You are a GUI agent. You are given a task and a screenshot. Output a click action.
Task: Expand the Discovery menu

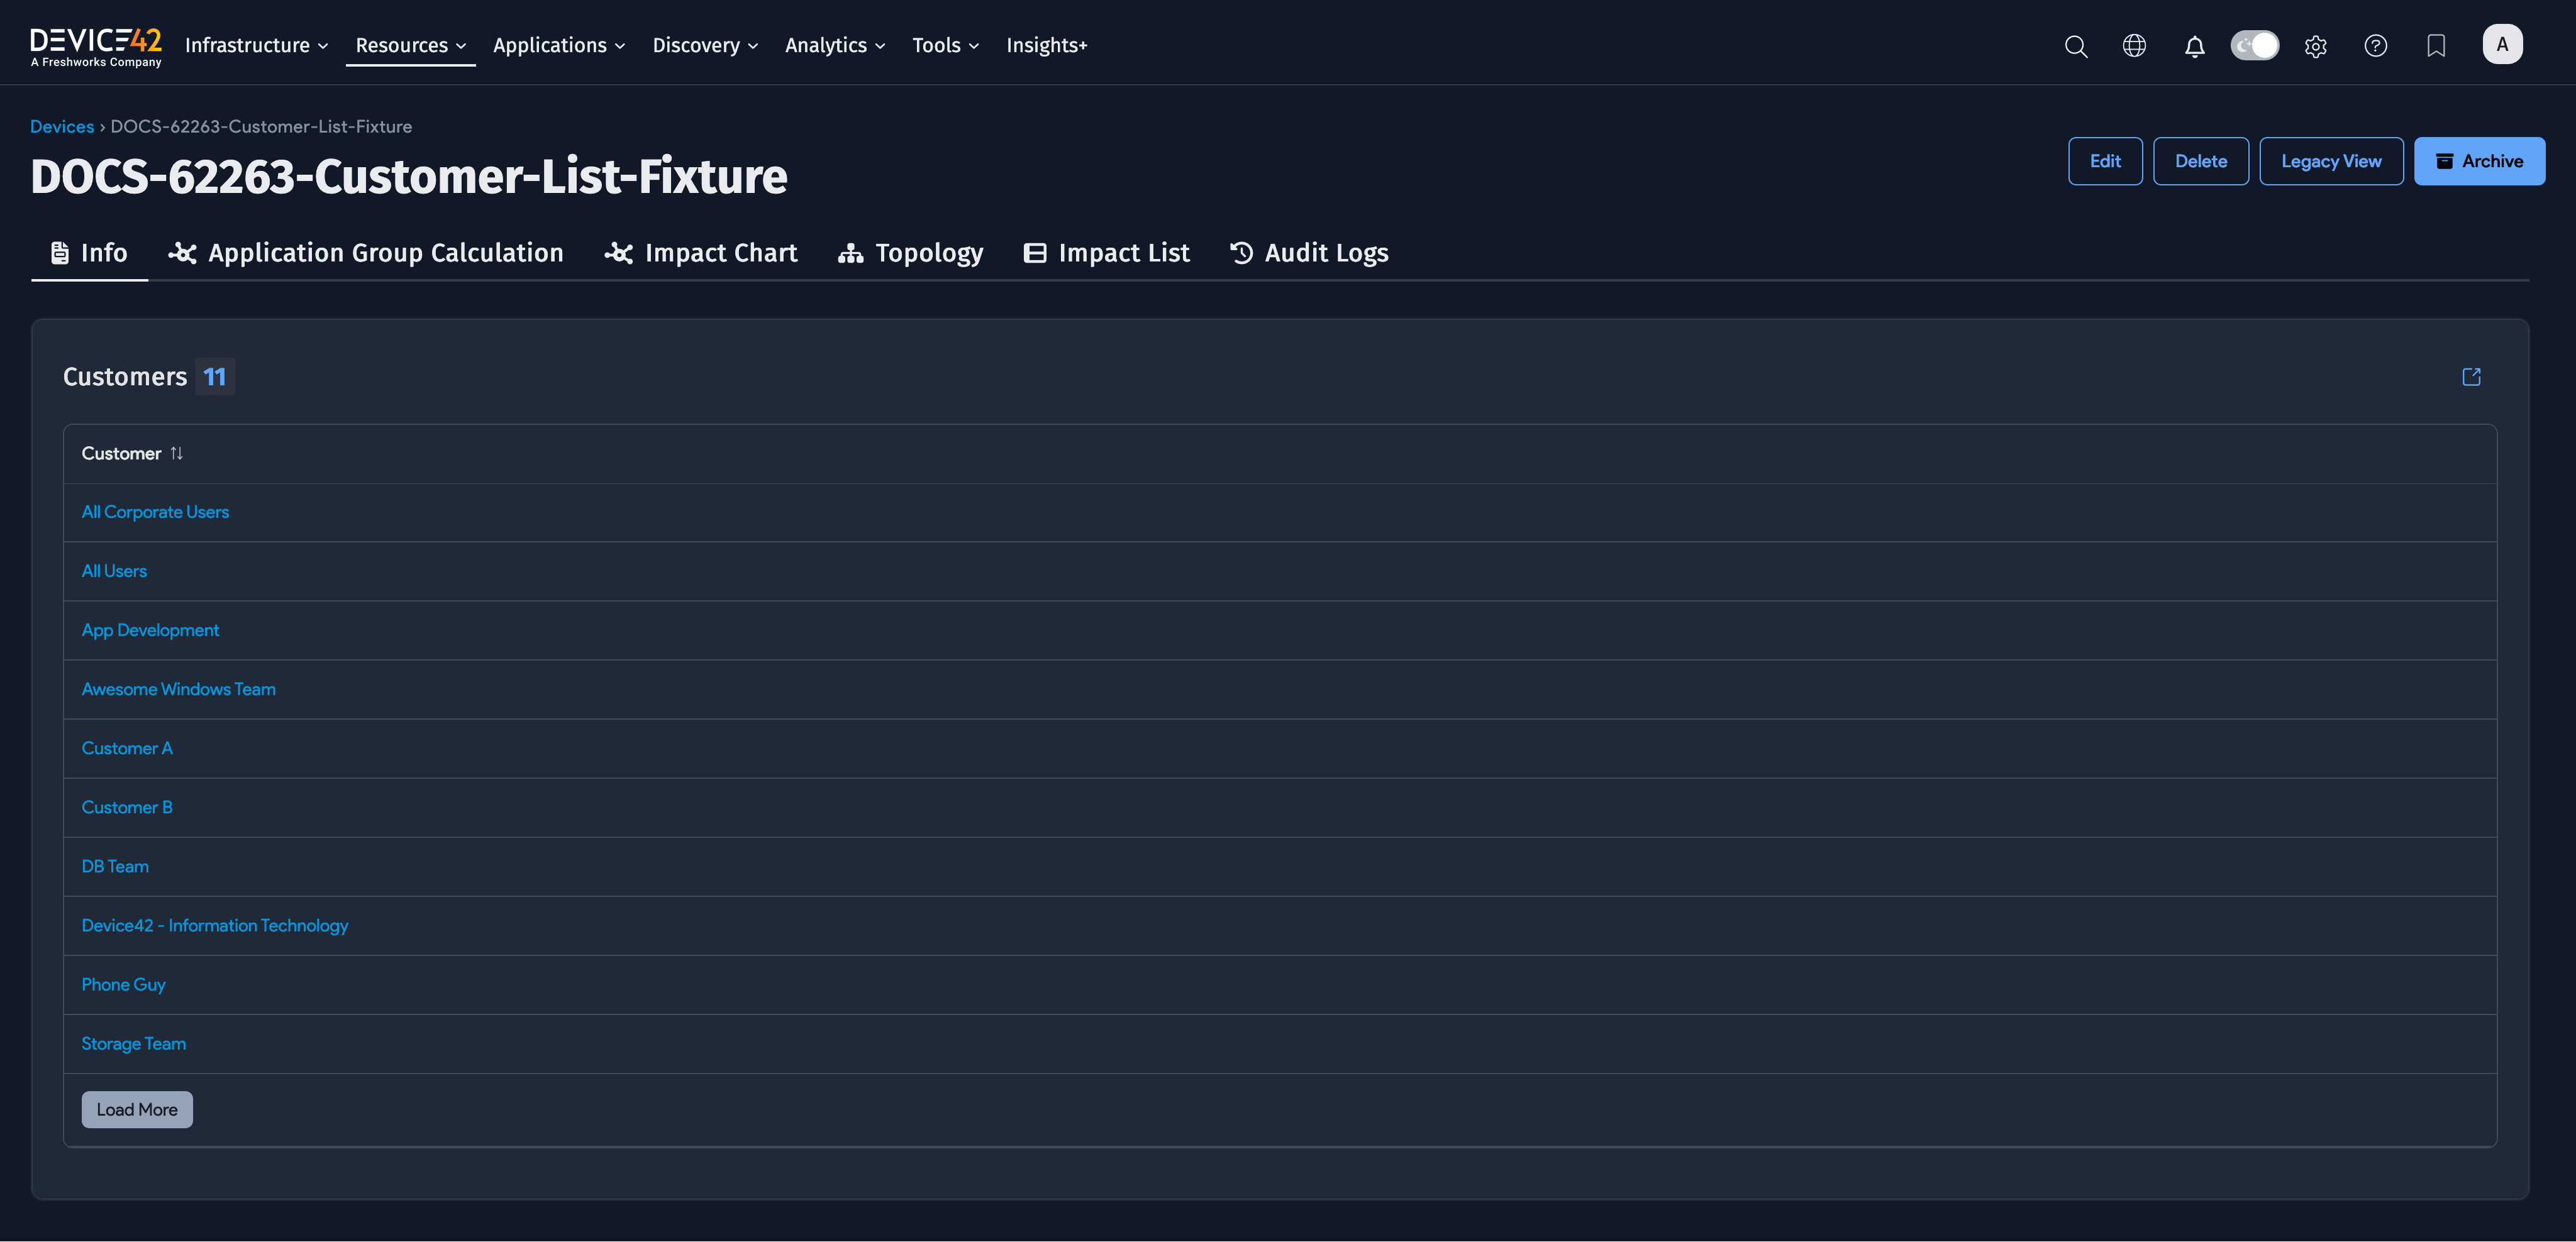pos(705,46)
